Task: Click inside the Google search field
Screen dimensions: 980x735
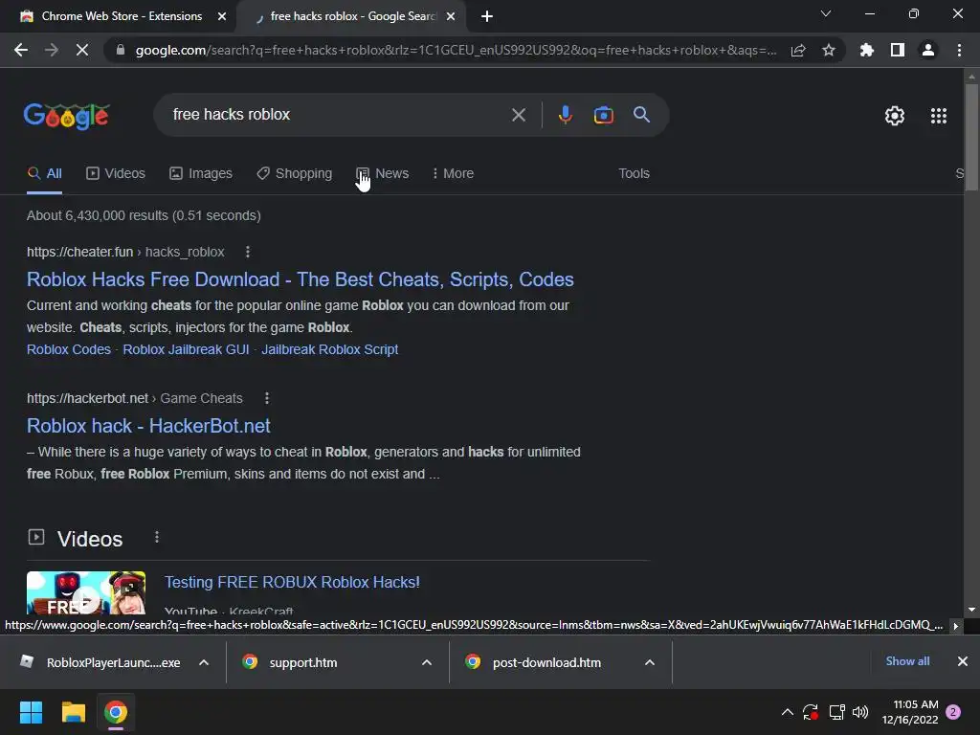Action: (338, 115)
